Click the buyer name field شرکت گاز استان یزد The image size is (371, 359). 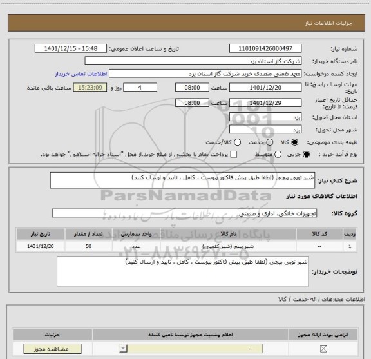click(193, 61)
